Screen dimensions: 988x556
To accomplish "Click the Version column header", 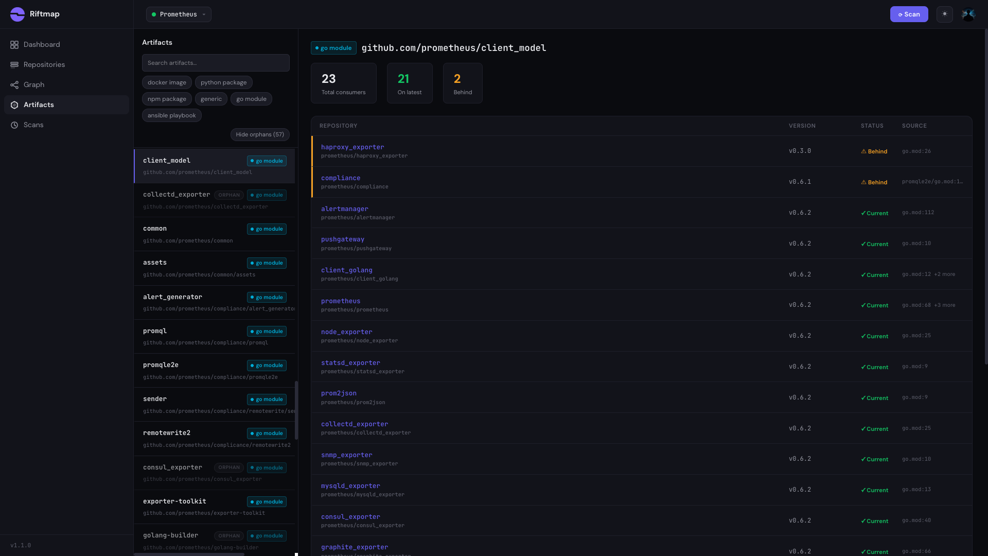I will coord(802,126).
